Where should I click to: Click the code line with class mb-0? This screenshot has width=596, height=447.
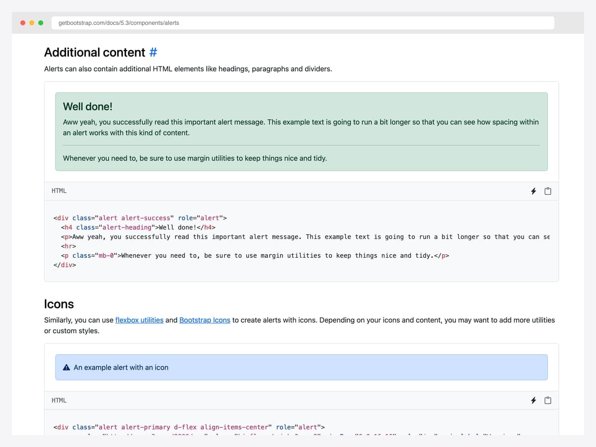[255, 255]
